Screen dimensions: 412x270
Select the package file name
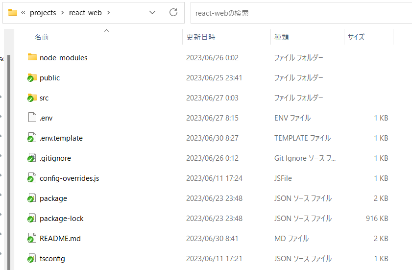[x=53, y=198]
